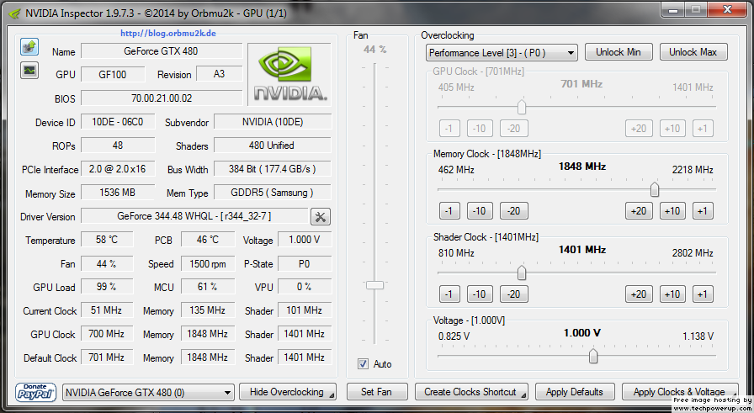This screenshot has width=754, height=413.
Task: Click the Set Fan button
Action: pyautogui.click(x=376, y=392)
